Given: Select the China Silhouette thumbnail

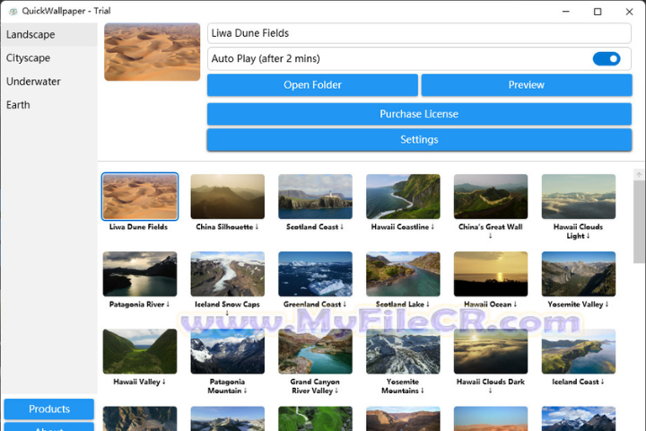Looking at the screenshot, I should [227, 197].
